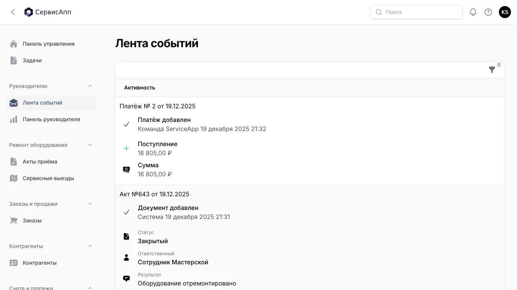The height and width of the screenshot is (290, 517).
Task: Click the Сервисные выезды map icon
Action: click(x=14, y=178)
